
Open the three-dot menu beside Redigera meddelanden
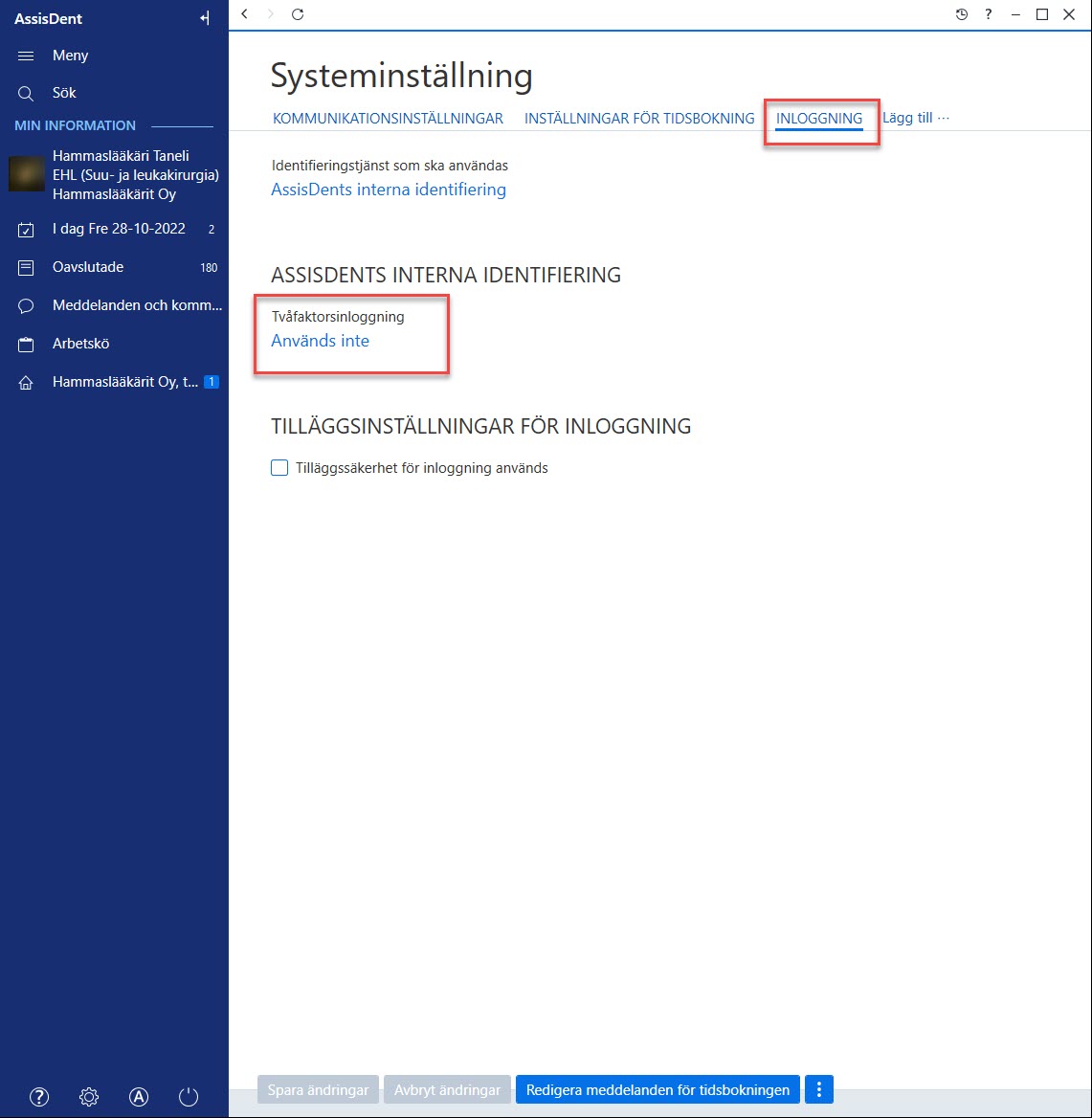coord(819,1089)
